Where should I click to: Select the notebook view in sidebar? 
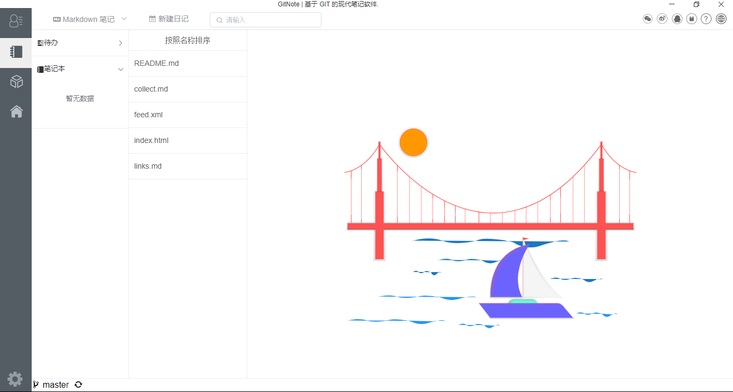[x=16, y=52]
